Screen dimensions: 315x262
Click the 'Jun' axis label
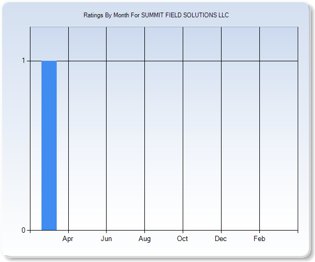(x=106, y=239)
